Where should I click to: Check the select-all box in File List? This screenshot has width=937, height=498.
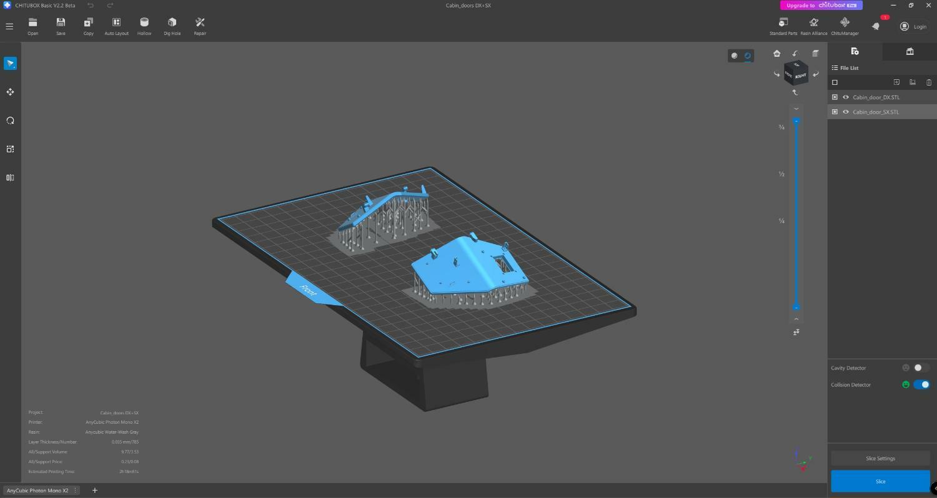835,82
